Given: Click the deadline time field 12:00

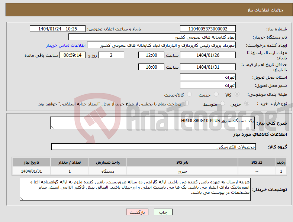Looking at the screenshot, I should (151, 55).
